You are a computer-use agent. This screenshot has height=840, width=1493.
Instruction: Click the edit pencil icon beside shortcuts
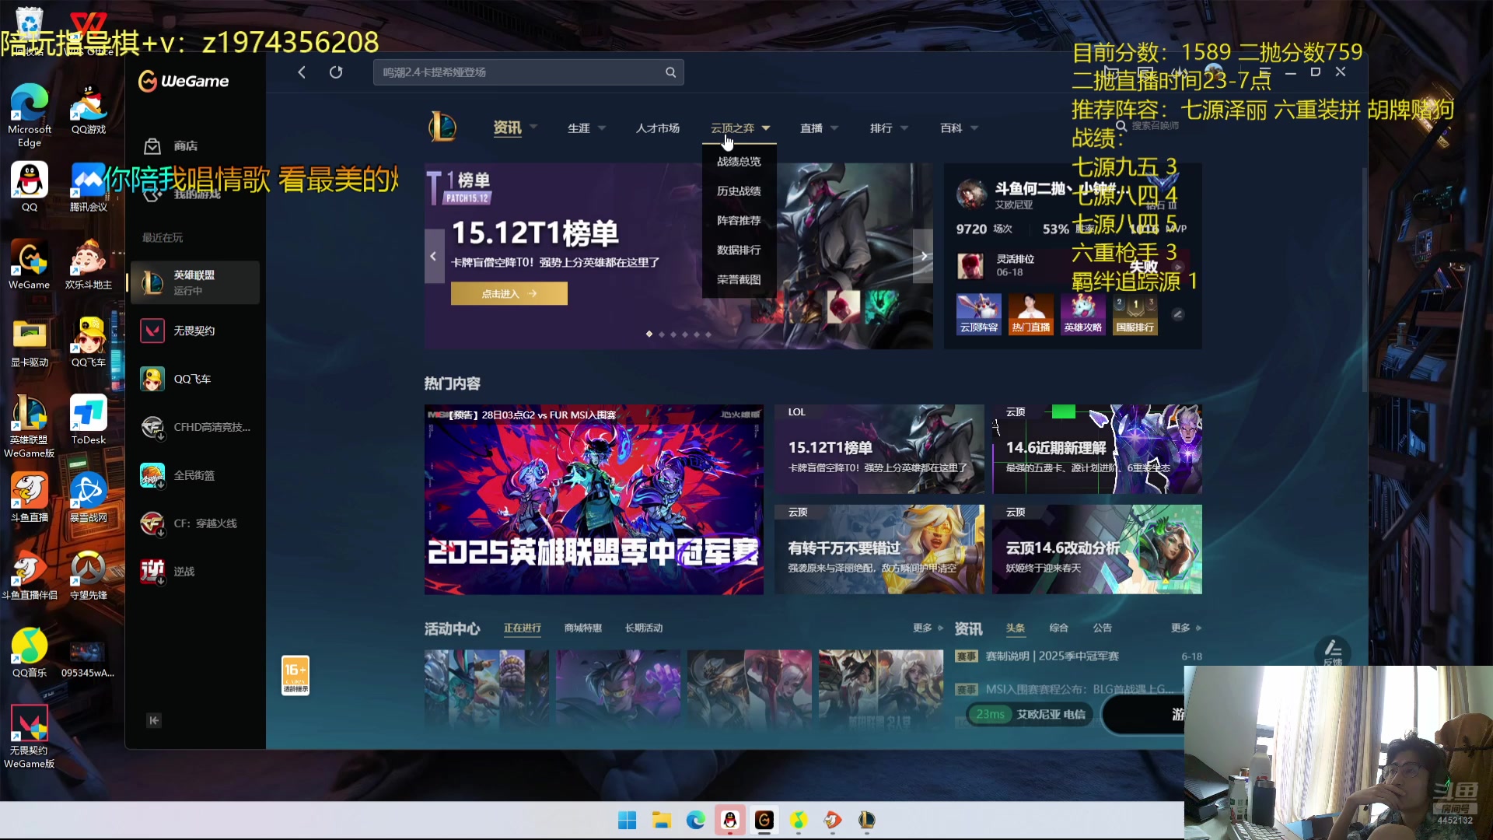(1178, 314)
